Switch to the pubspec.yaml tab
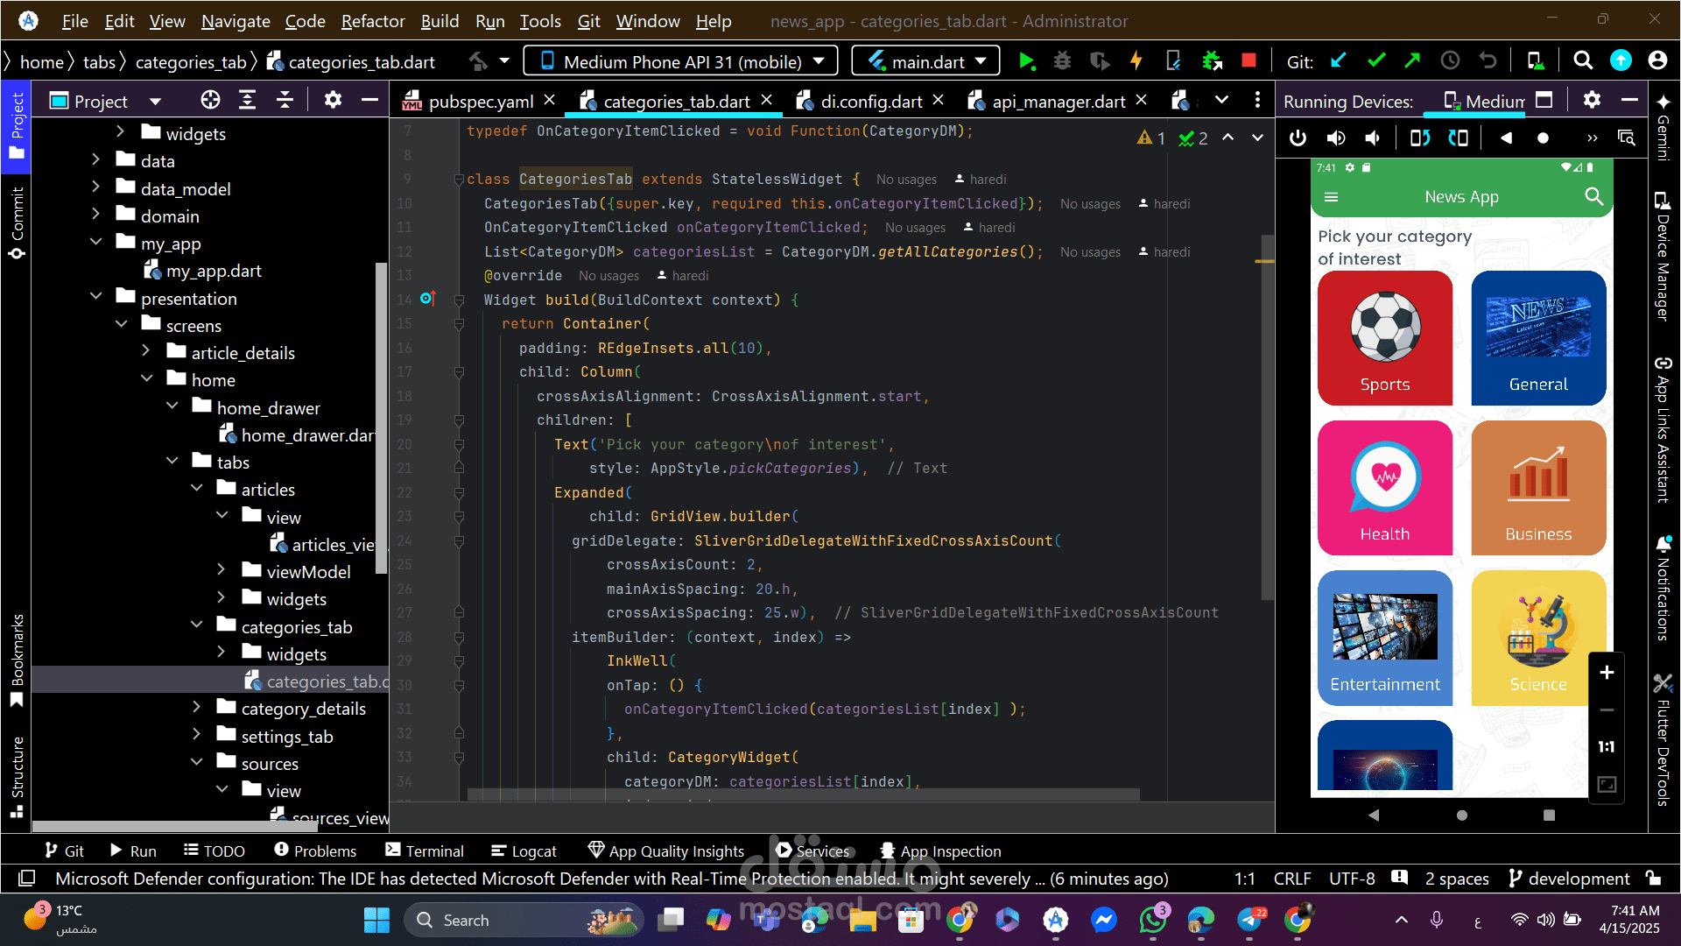The width and height of the screenshot is (1681, 946). point(480,102)
